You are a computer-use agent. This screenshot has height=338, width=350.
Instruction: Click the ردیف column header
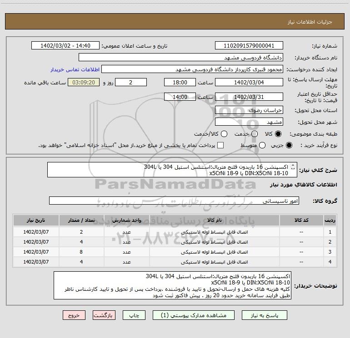point(330,220)
